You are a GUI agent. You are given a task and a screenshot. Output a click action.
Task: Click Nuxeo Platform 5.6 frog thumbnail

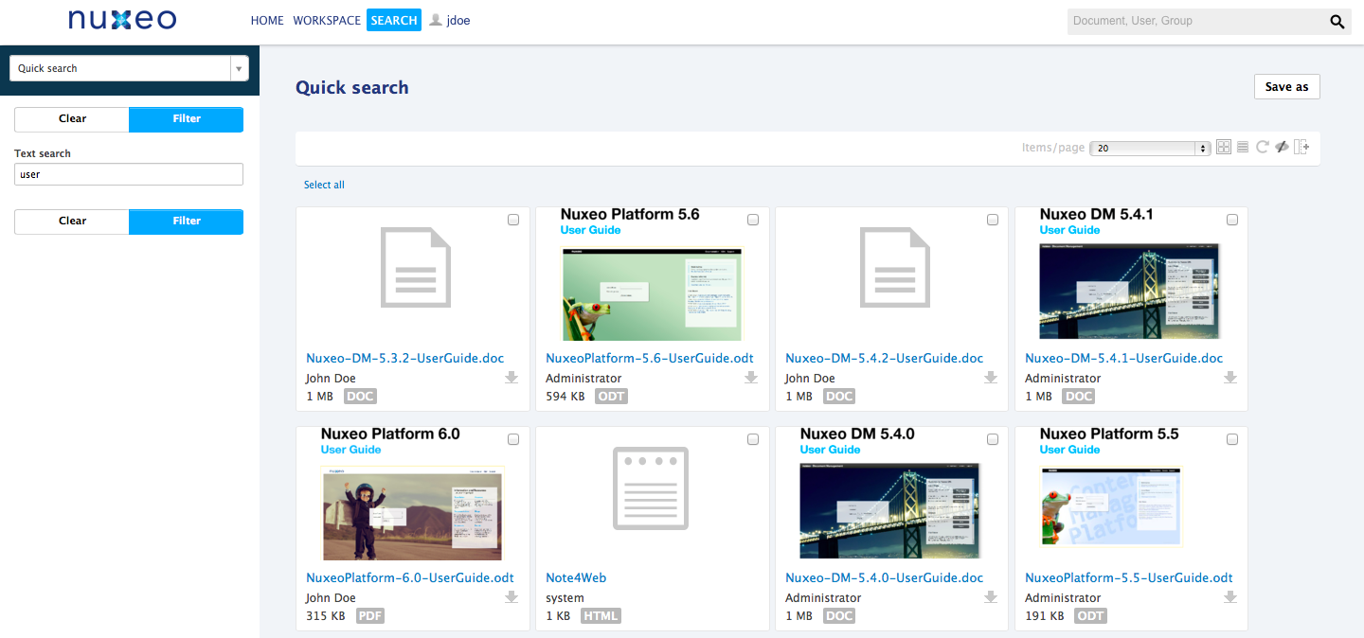point(653,275)
